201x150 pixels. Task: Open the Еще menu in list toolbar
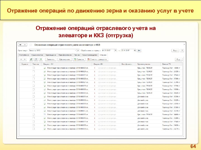pyautogui.click(x=179, y=59)
